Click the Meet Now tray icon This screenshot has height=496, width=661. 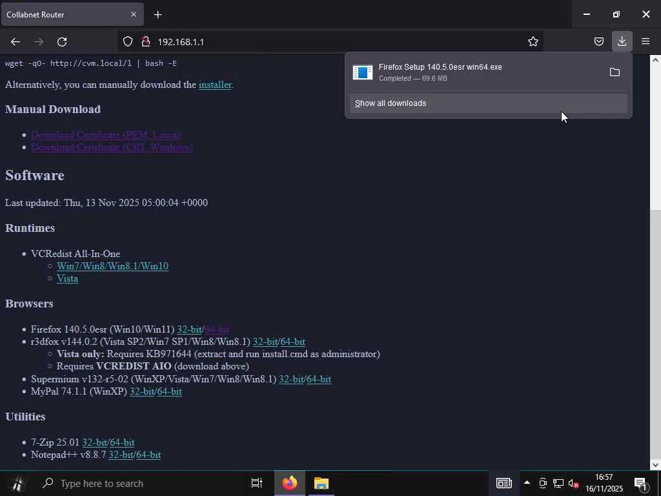tap(542, 483)
